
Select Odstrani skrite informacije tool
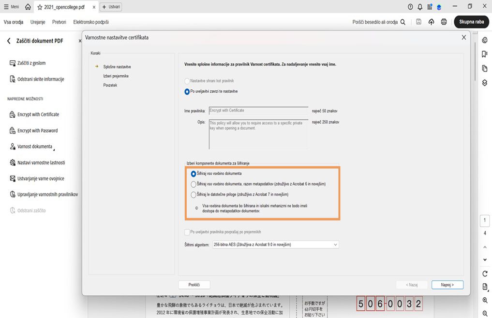coord(37,79)
